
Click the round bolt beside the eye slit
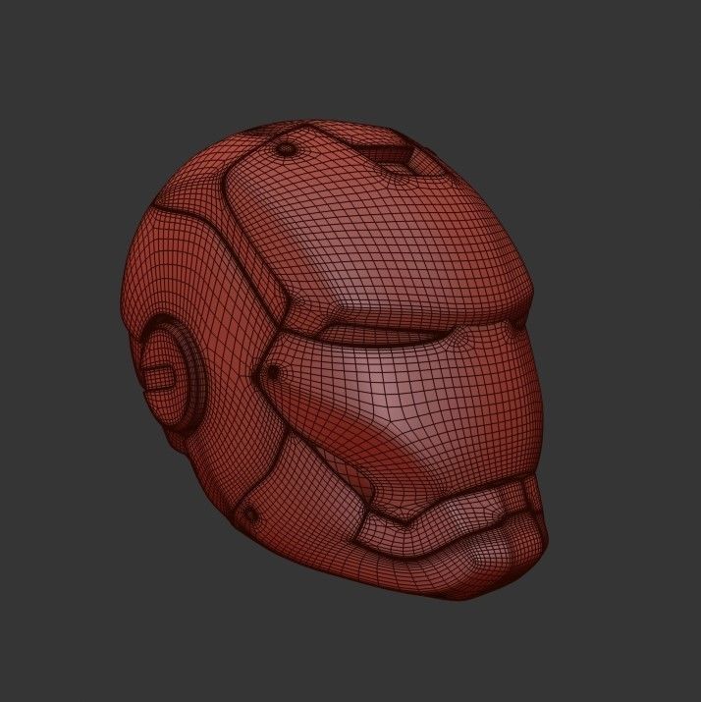coord(272,371)
